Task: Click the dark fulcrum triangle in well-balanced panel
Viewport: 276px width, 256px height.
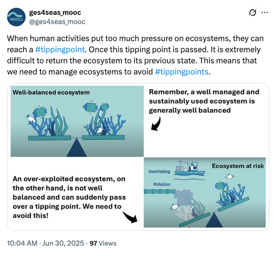Action: (77, 148)
